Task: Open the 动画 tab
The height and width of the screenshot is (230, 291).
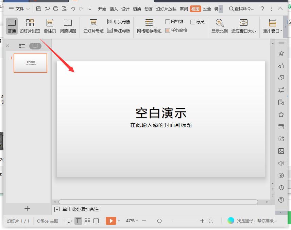Action: [x=149, y=9]
